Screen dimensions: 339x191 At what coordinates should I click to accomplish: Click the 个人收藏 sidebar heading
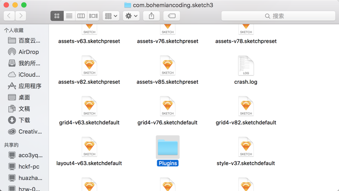(14, 30)
